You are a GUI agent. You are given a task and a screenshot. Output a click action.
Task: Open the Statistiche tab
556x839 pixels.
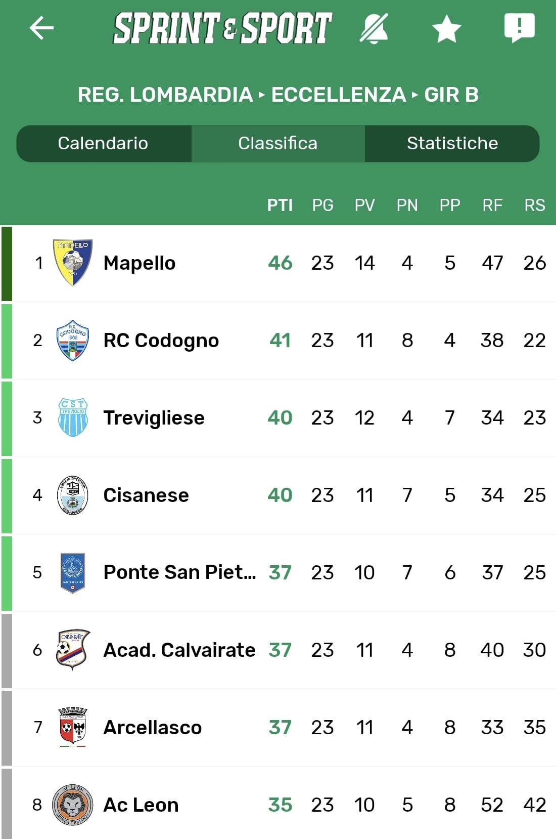(x=452, y=143)
